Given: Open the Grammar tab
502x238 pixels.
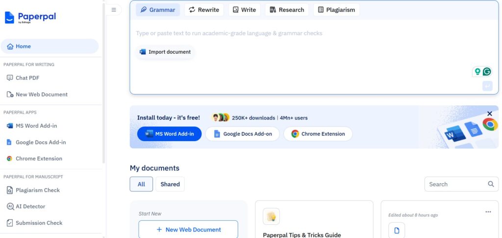Looking at the screenshot, I should click(158, 10).
